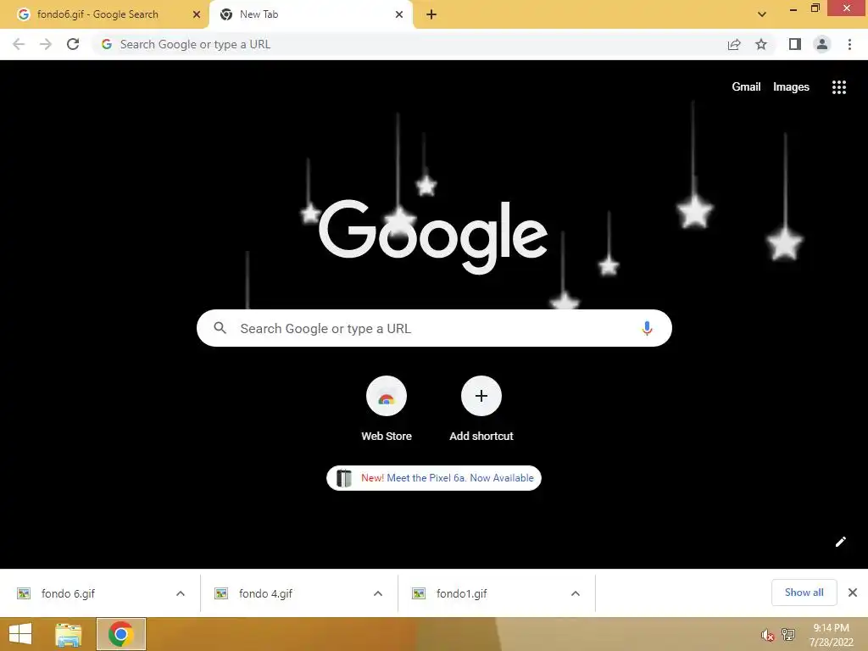Open the profile avatar menu
868x651 pixels.
pyautogui.click(x=822, y=44)
